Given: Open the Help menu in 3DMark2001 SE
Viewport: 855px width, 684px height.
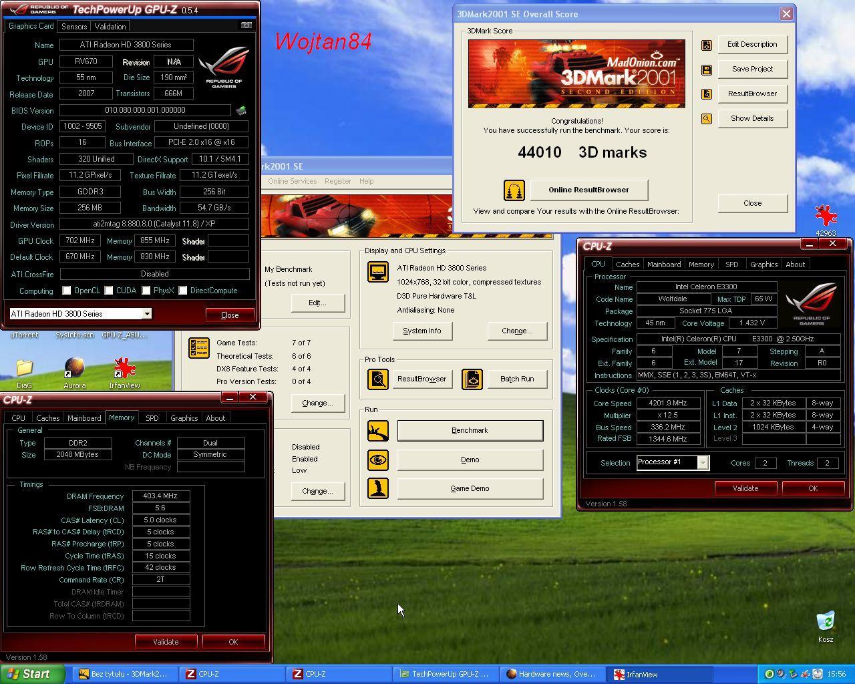Looking at the screenshot, I should coord(366,181).
